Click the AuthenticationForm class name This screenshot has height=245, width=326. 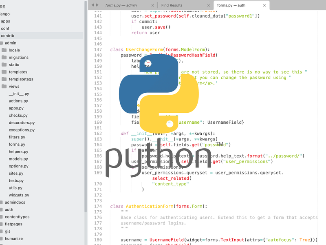click(150, 206)
